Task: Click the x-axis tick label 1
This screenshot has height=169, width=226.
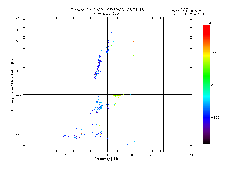Action: pyautogui.click(x=23, y=155)
